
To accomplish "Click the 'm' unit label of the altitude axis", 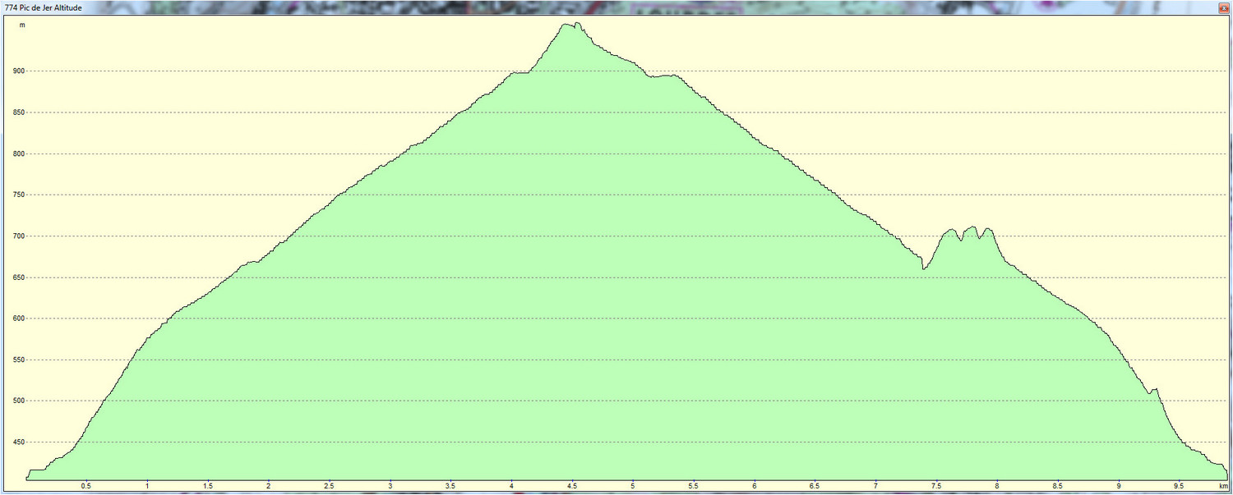I will tap(22, 25).
